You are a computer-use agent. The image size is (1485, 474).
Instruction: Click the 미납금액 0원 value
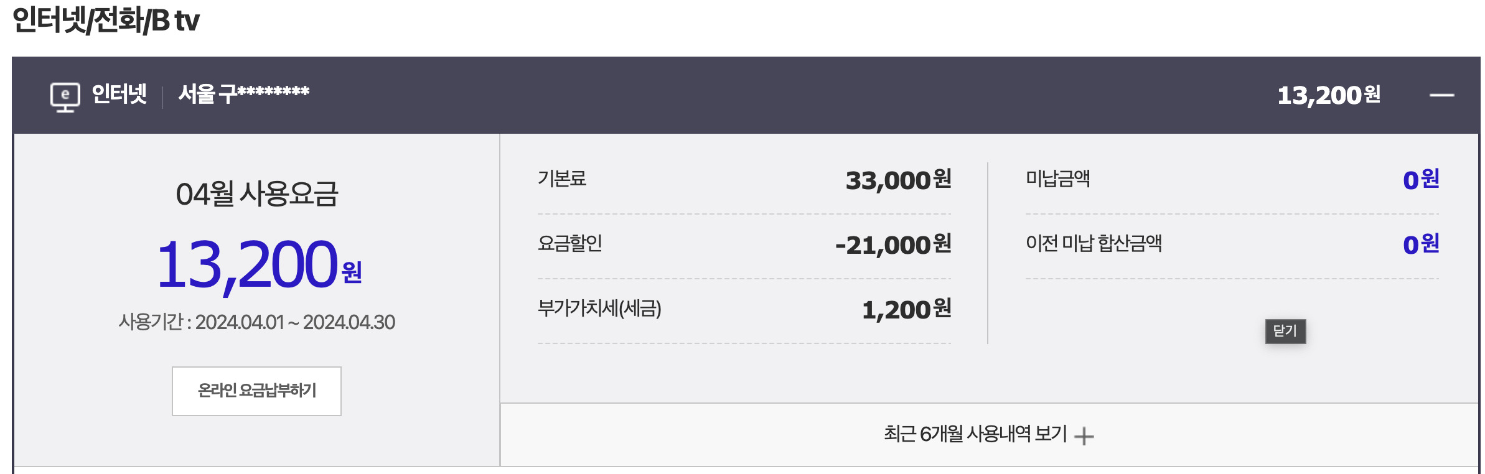pos(1421,180)
